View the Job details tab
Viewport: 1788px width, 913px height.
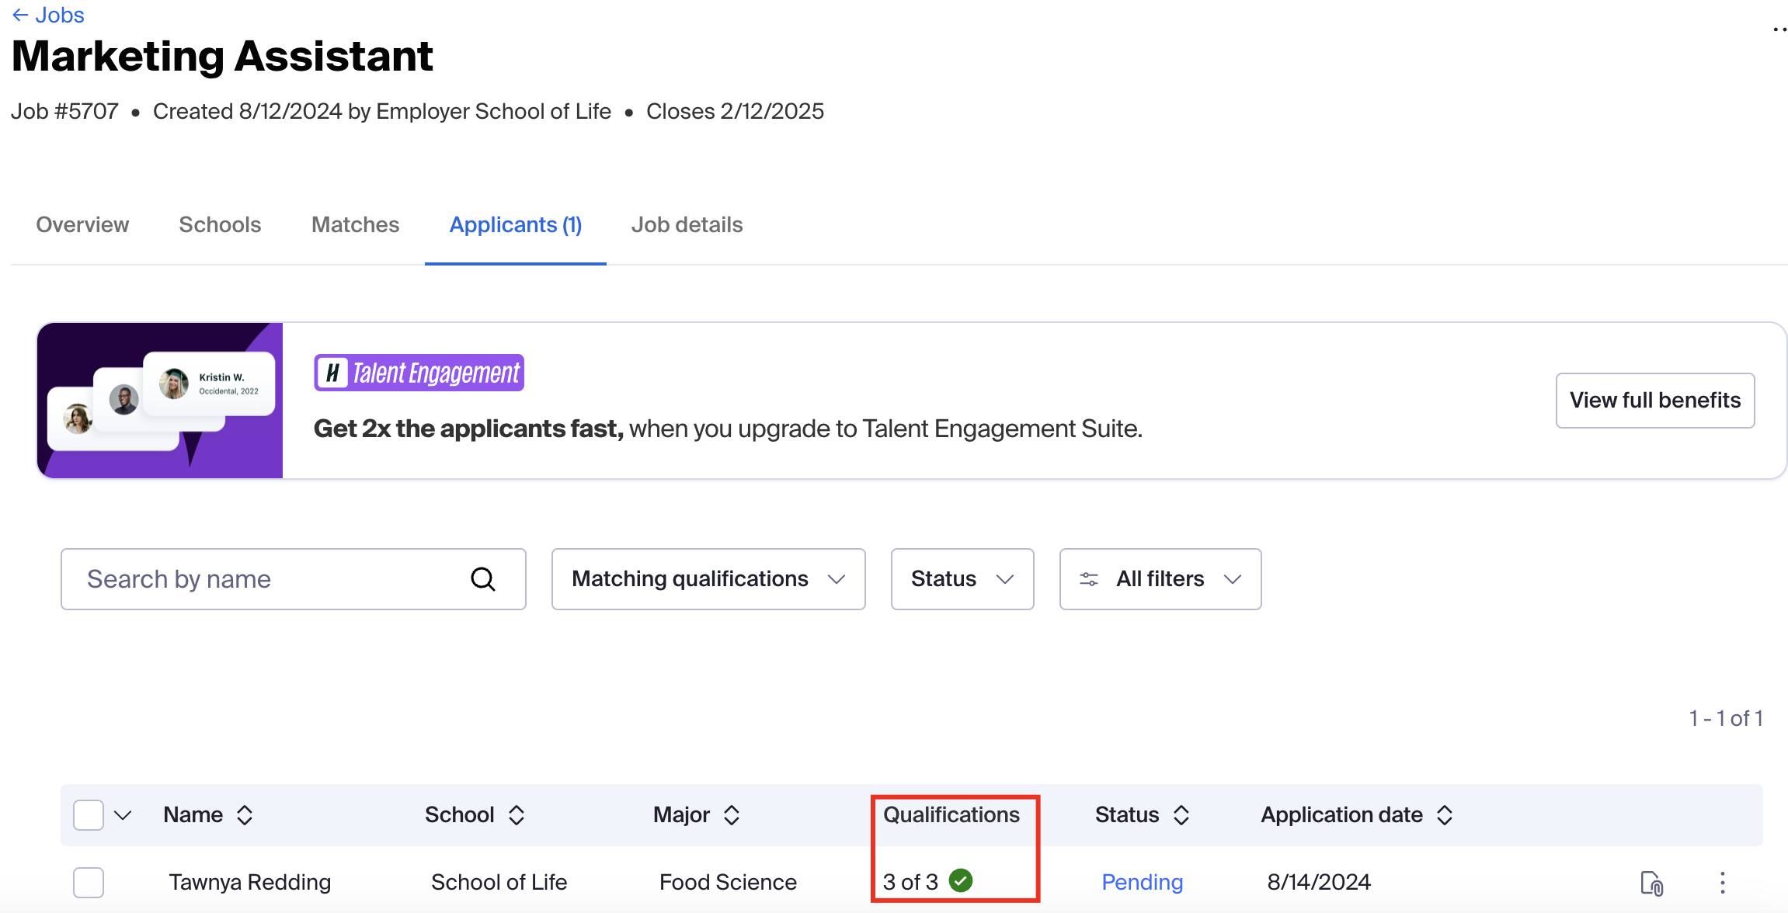point(687,224)
